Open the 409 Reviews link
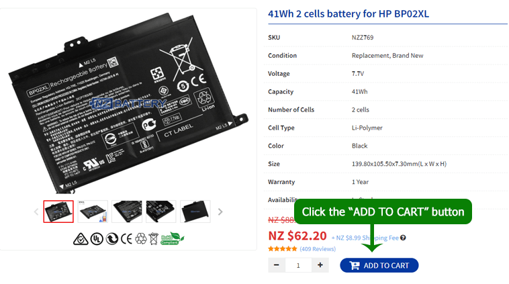Image resolution: width=509 pixels, height=284 pixels. point(318,249)
